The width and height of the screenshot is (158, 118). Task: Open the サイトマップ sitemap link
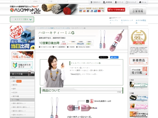(x=131, y=2)
